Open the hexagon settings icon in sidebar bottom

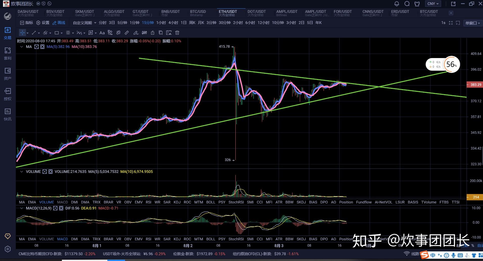tap(8, 249)
